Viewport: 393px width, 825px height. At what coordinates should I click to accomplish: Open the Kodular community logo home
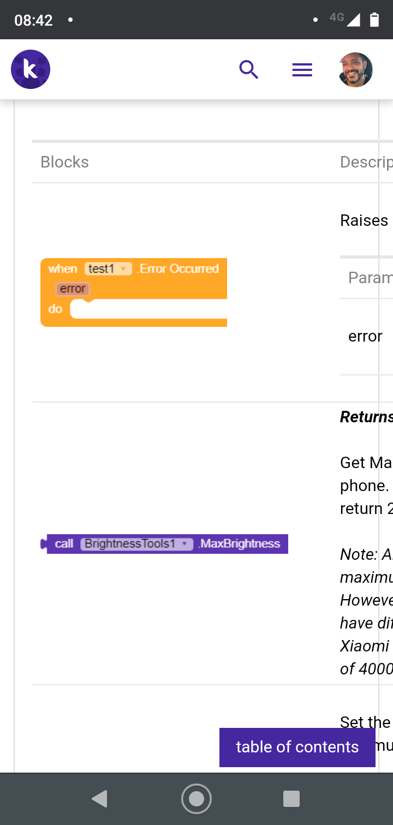[31, 69]
